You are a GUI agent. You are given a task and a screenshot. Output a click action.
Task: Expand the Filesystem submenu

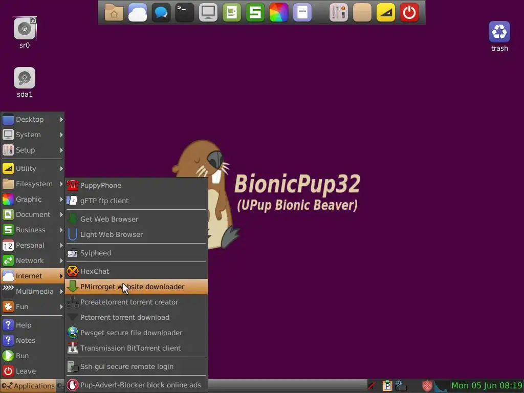pos(32,184)
